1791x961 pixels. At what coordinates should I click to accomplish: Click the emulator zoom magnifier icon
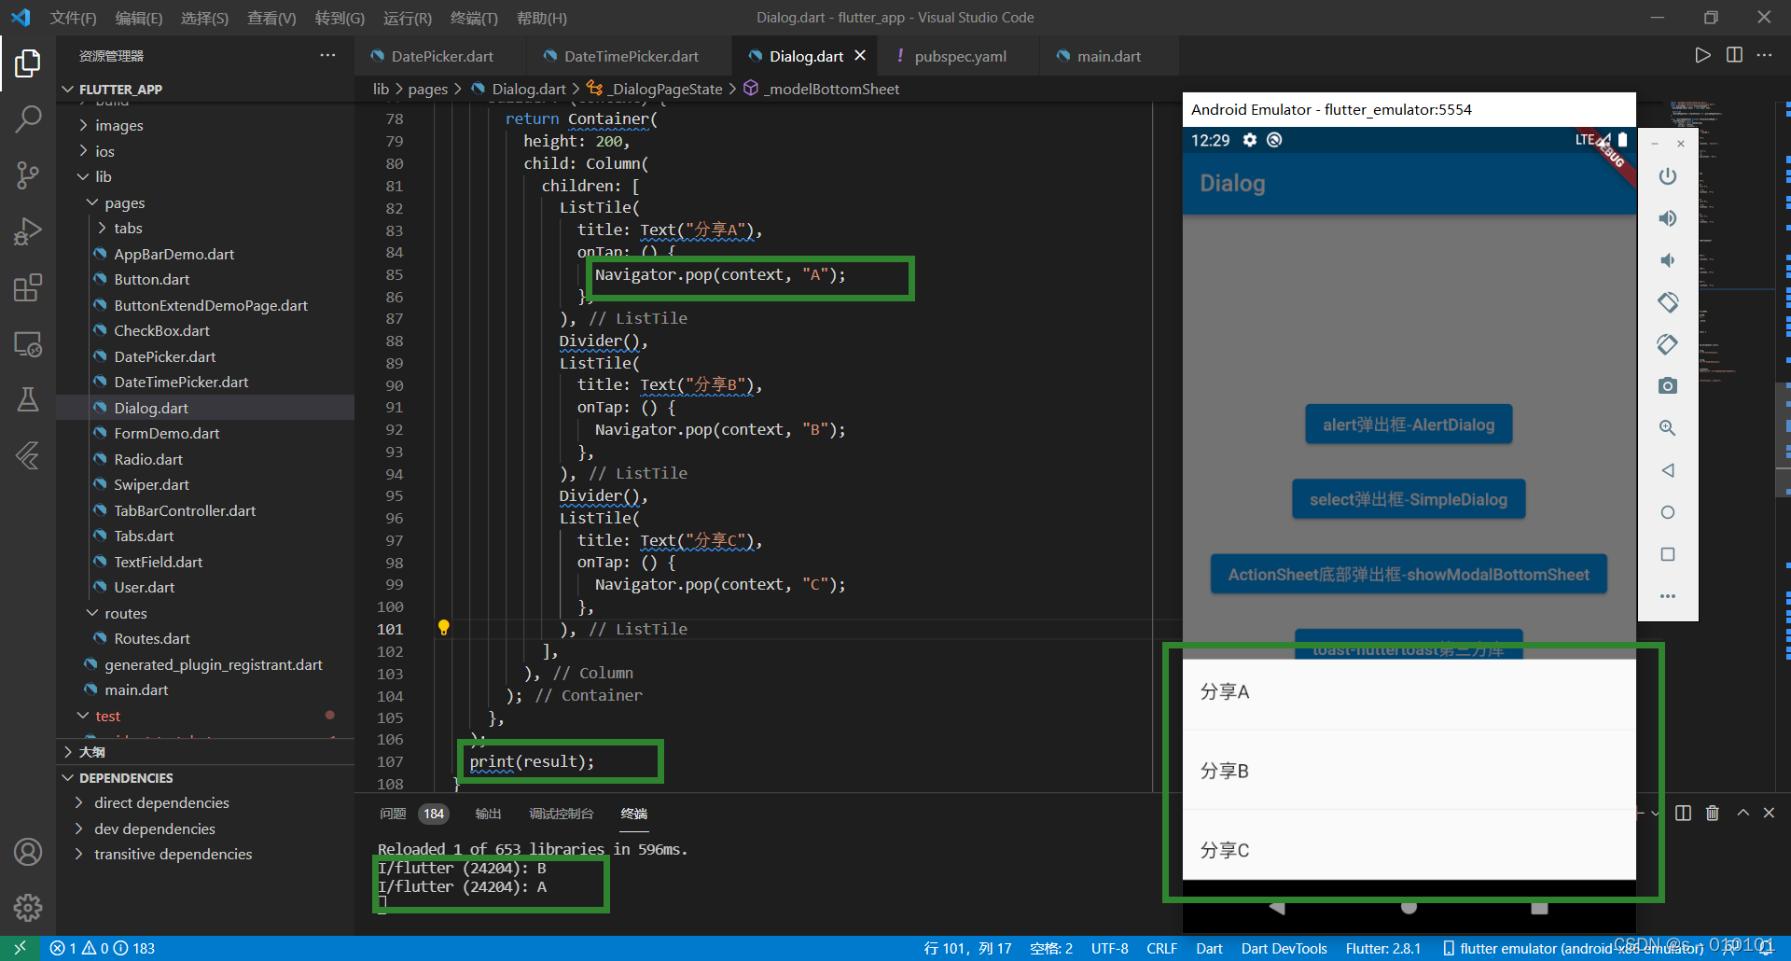[1668, 428]
